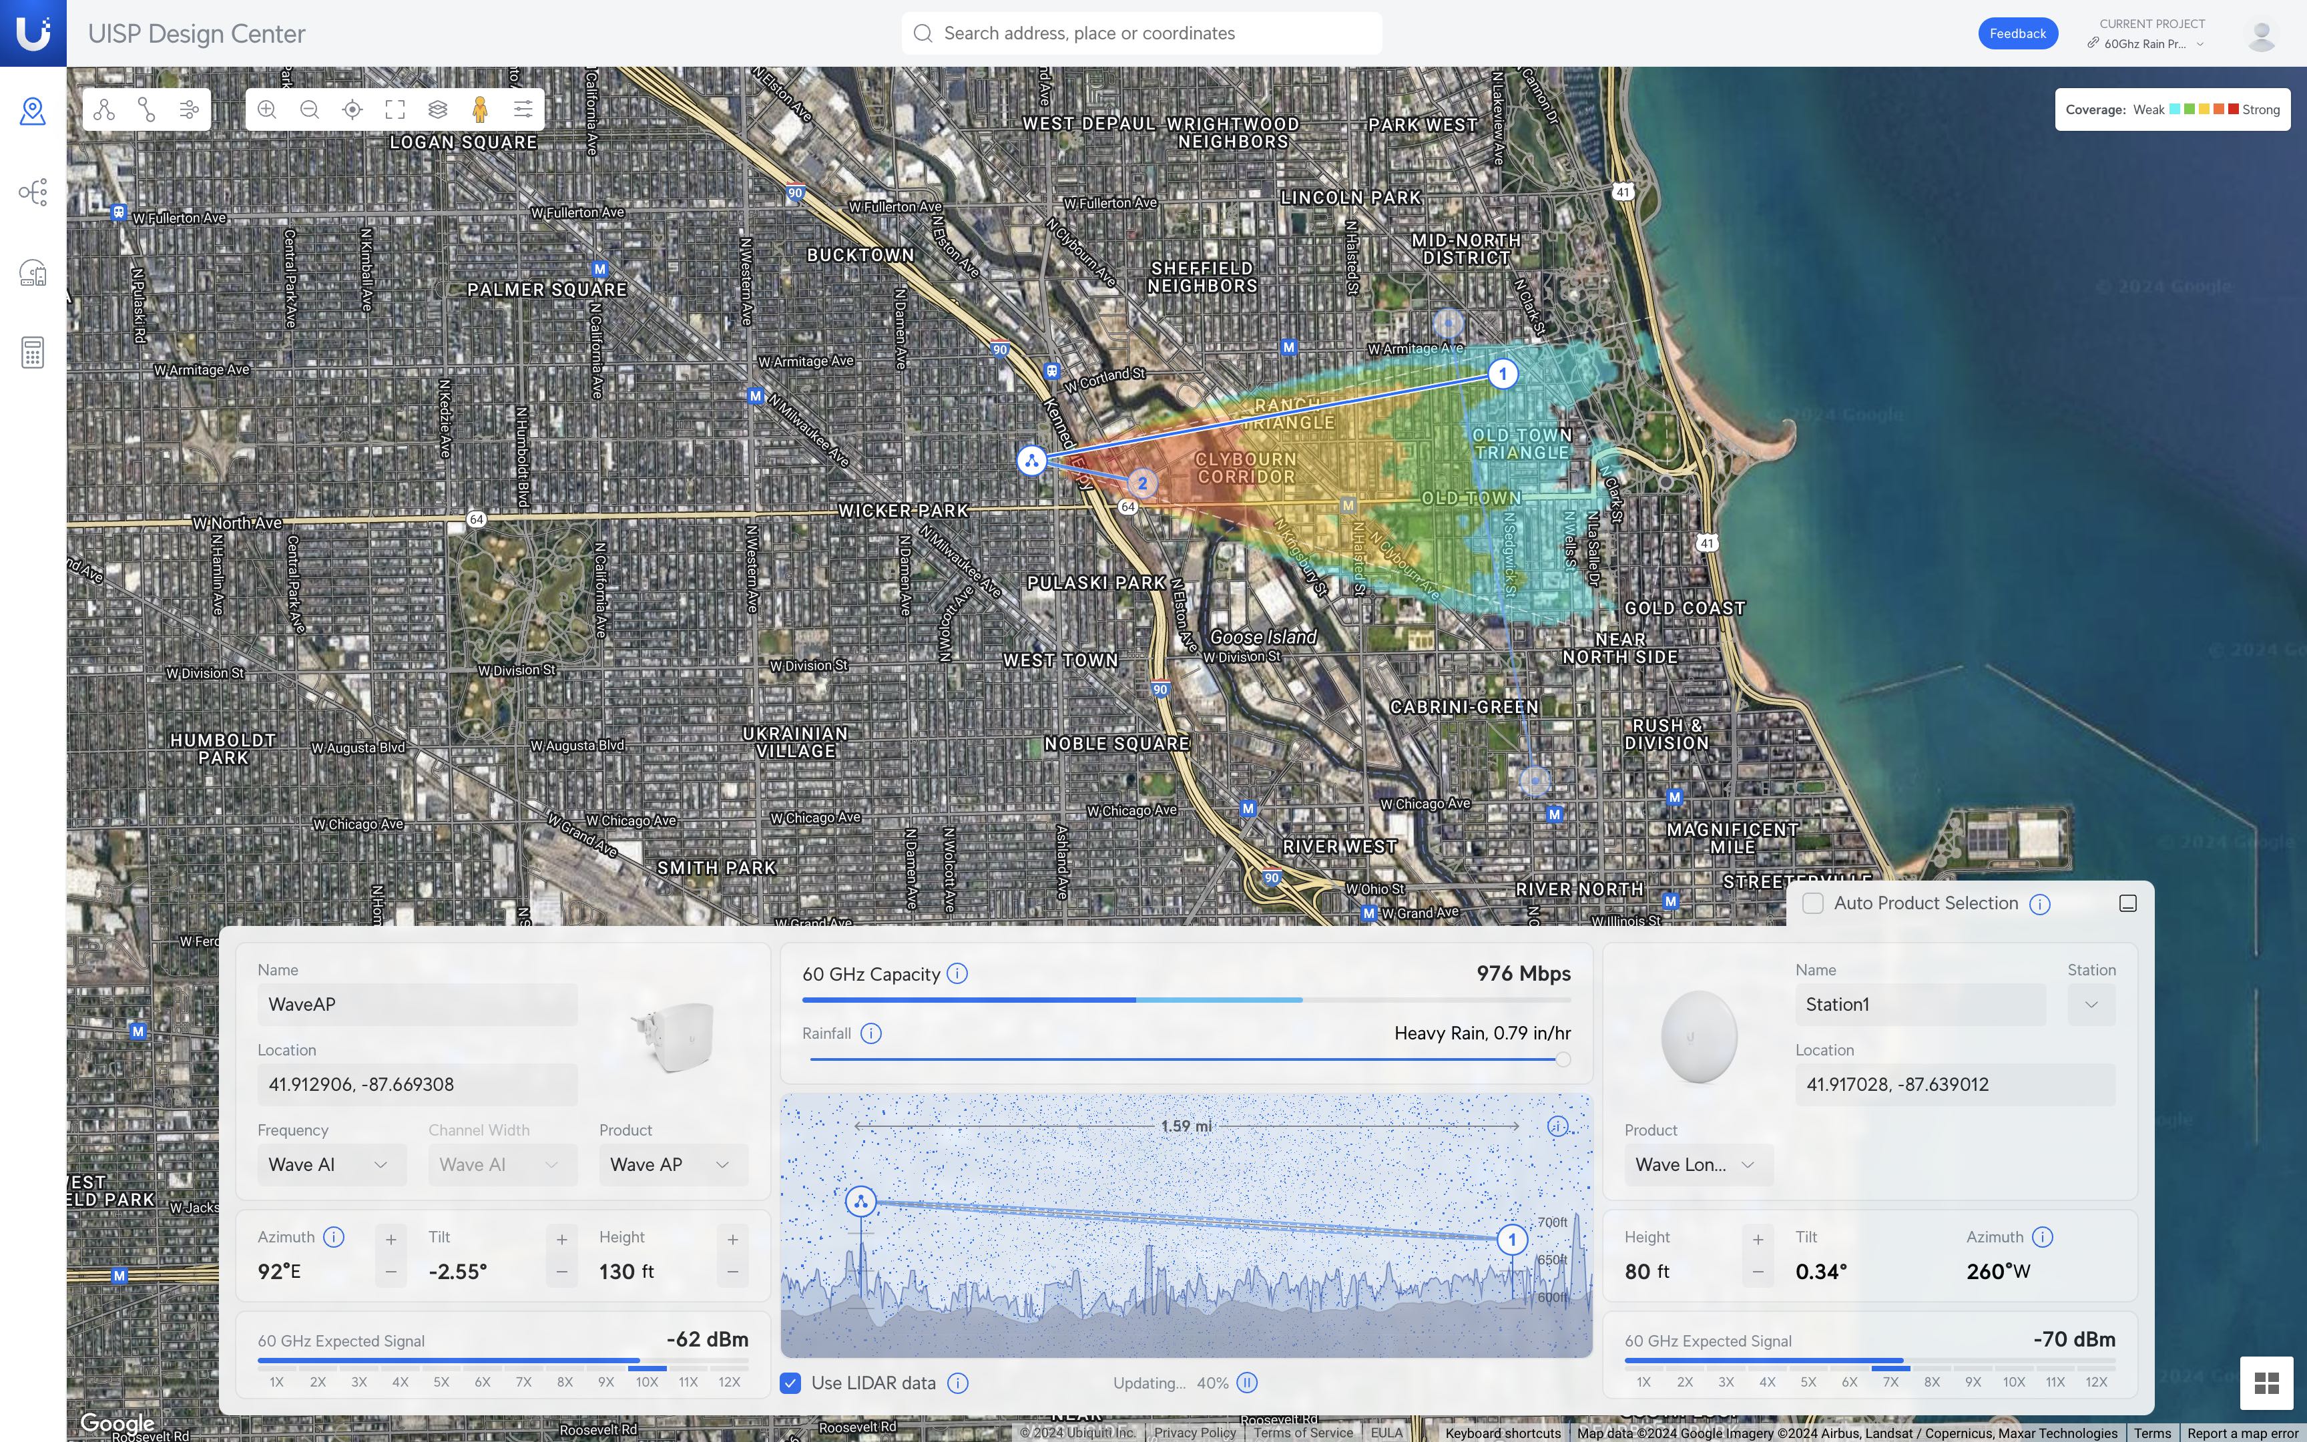
Task: Open the link filter settings tool
Action: click(189, 109)
